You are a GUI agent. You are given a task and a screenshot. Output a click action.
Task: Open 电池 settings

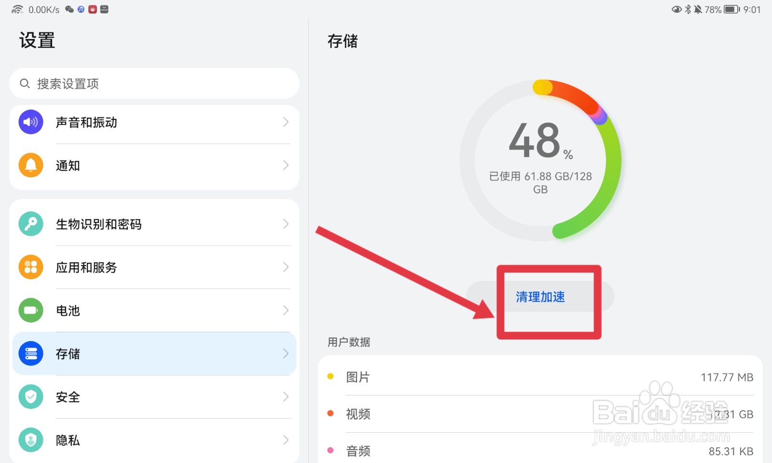(154, 310)
